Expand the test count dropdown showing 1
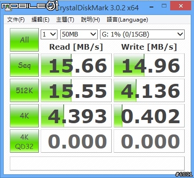Image resolution: width=194 pixels, height=178 pixels. (49, 34)
